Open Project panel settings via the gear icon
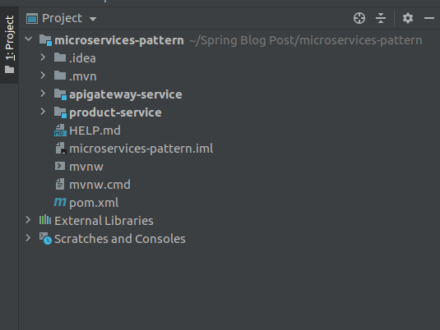The height and width of the screenshot is (330, 440). [408, 18]
